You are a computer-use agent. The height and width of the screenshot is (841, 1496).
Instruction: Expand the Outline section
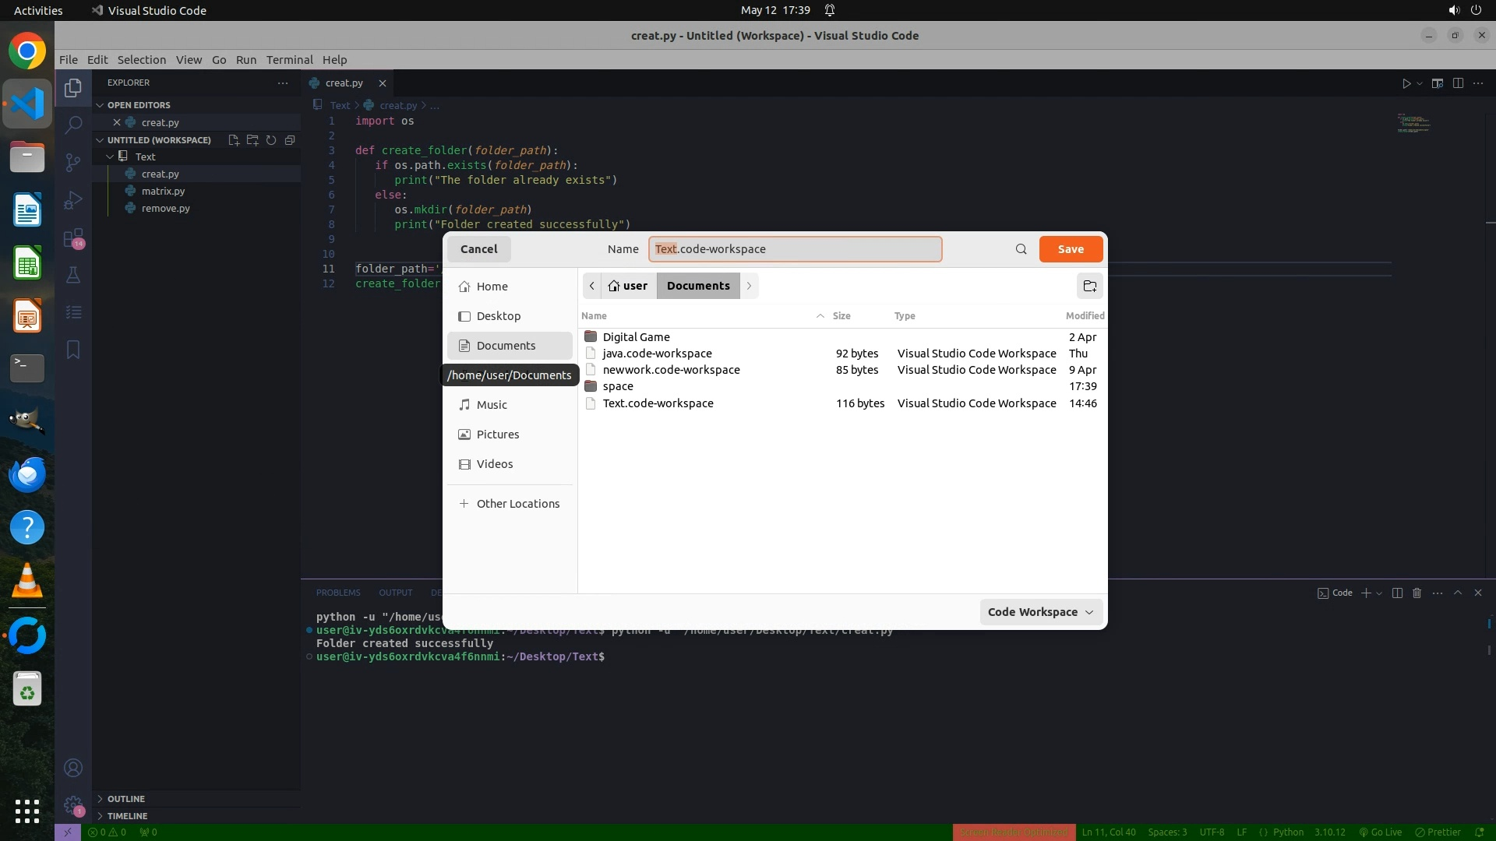point(125,799)
